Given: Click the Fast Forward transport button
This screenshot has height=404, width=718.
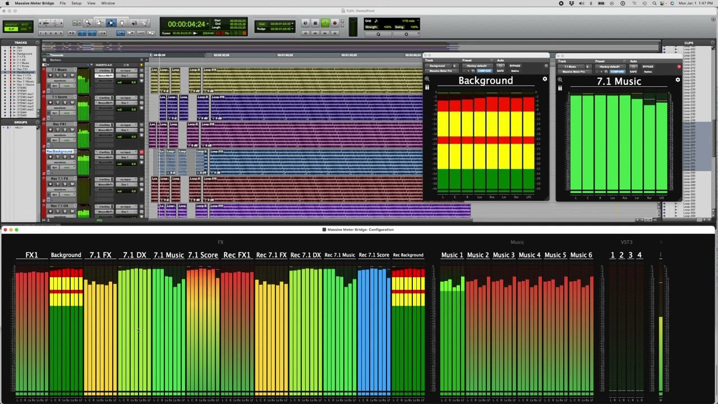Looking at the screenshot, I should pyautogui.click(x=325, y=33).
